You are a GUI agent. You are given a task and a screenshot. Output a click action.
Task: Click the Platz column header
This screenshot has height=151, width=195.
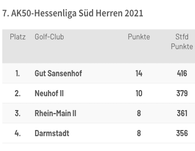(18, 37)
